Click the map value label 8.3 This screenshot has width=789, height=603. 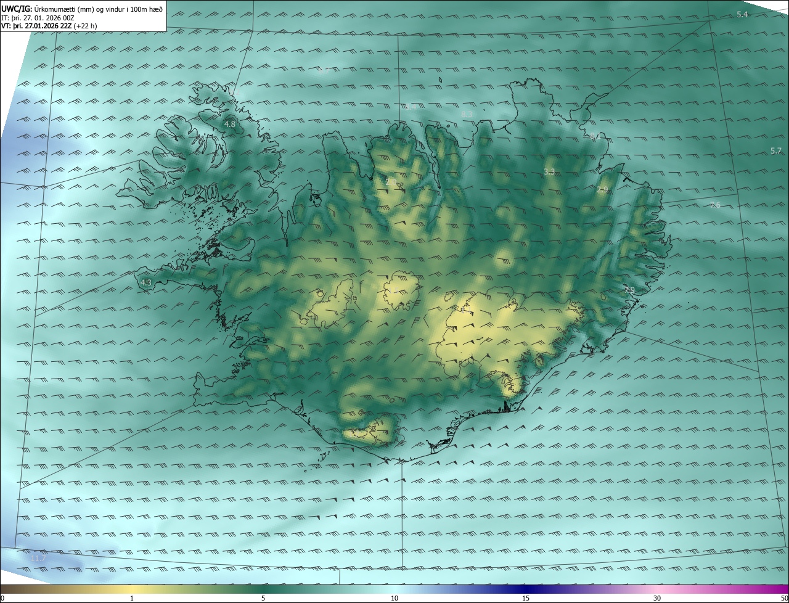467,115
